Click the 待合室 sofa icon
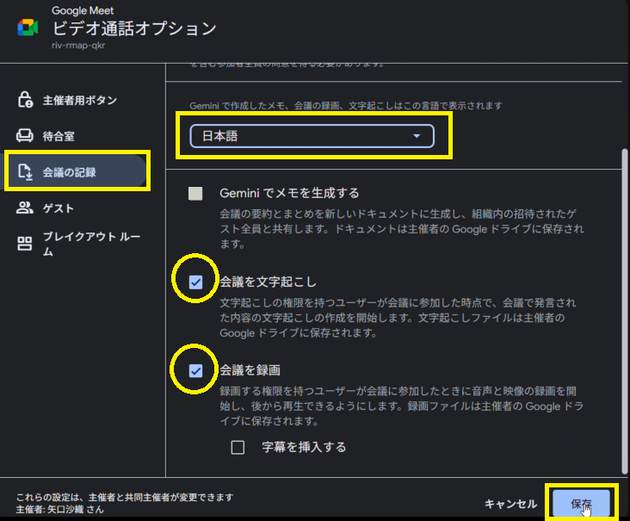The image size is (630, 521). click(24, 136)
